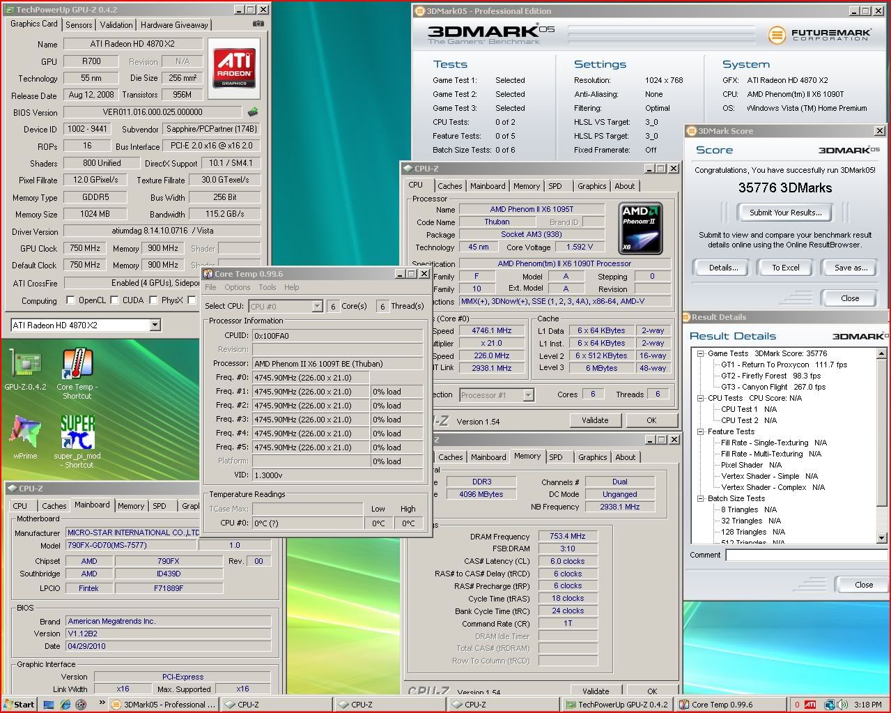Click the red ATI icon in system tray
This screenshot has height=713, width=891.
point(810,705)
